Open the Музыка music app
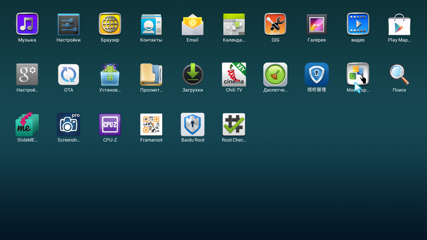The height and width of the screenshot is (240, 427). click(x=27, y=24)
